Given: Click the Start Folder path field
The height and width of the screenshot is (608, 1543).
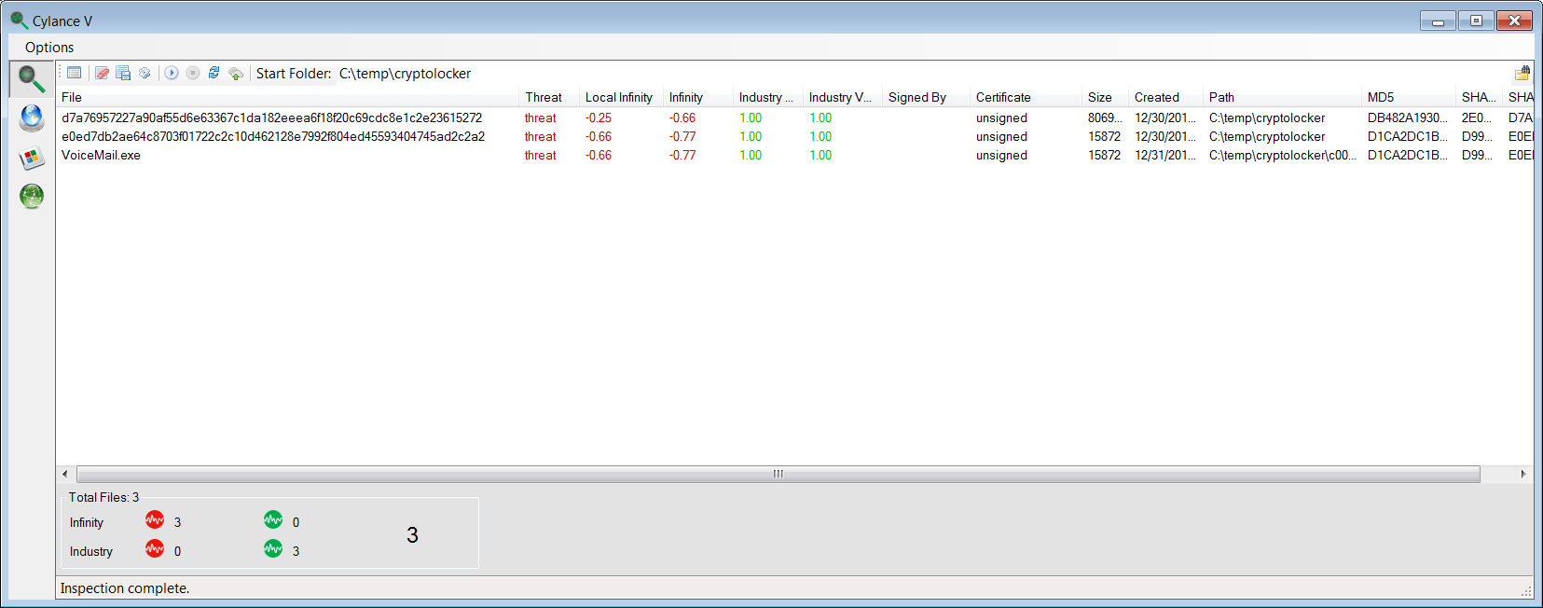Looking at the screenshot, I should click(x=405, y=74).
